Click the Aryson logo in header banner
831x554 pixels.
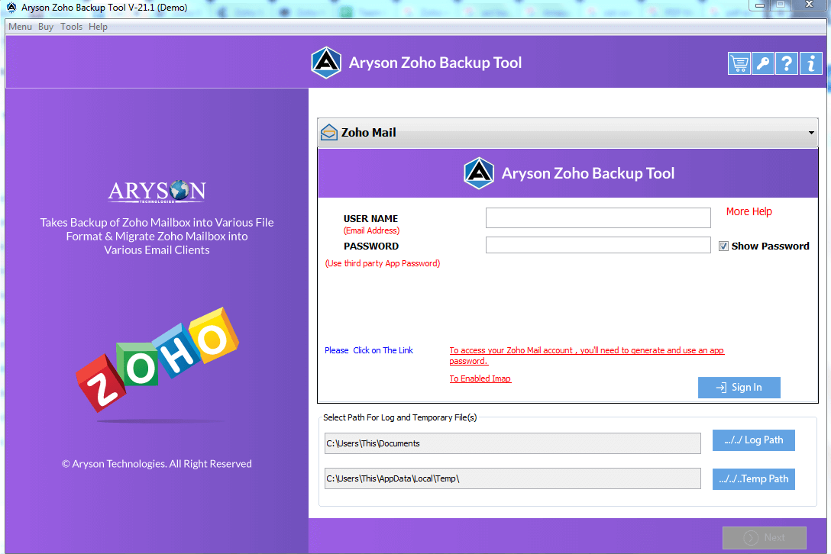[x=326, y=63]
